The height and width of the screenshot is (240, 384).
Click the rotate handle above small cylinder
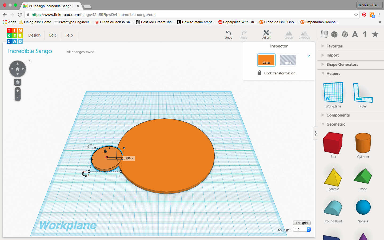[x=90, y=146]
